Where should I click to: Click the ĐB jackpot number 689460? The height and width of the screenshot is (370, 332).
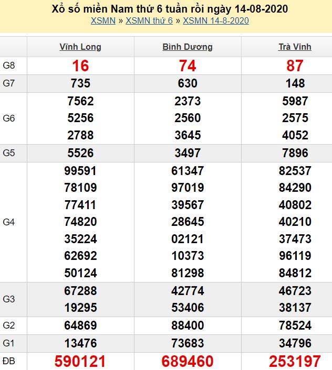(188, 361)
